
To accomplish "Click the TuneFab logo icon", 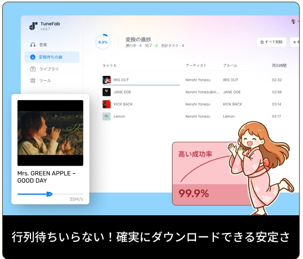I will [x=33, y=26].
